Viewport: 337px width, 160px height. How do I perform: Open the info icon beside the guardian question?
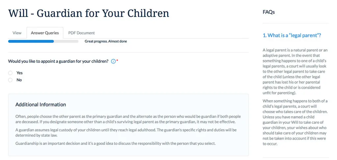[x=113, y=61]
